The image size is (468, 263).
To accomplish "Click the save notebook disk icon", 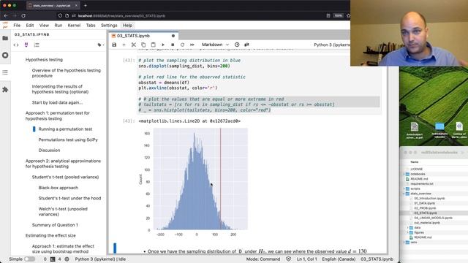I will pyautogui.click(x=114, y=45).
